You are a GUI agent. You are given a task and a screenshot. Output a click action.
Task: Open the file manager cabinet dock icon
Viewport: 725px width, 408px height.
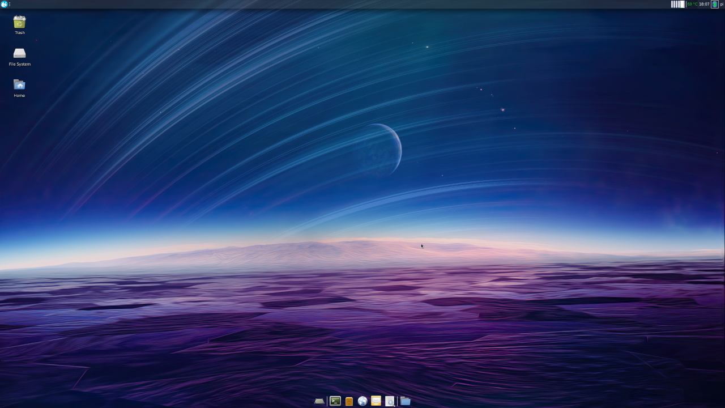pos(349,401)
